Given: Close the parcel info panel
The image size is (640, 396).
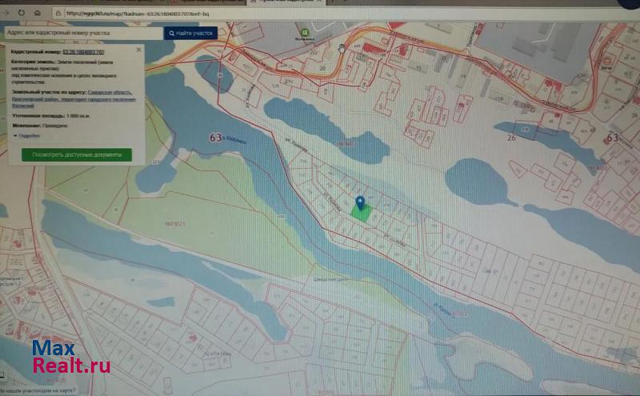Looking at the screenshot, I should tap(138, 50).
